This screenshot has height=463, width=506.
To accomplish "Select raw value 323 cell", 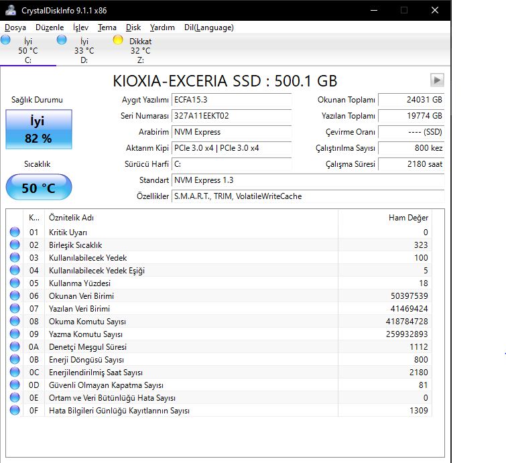I will point(385,245).
